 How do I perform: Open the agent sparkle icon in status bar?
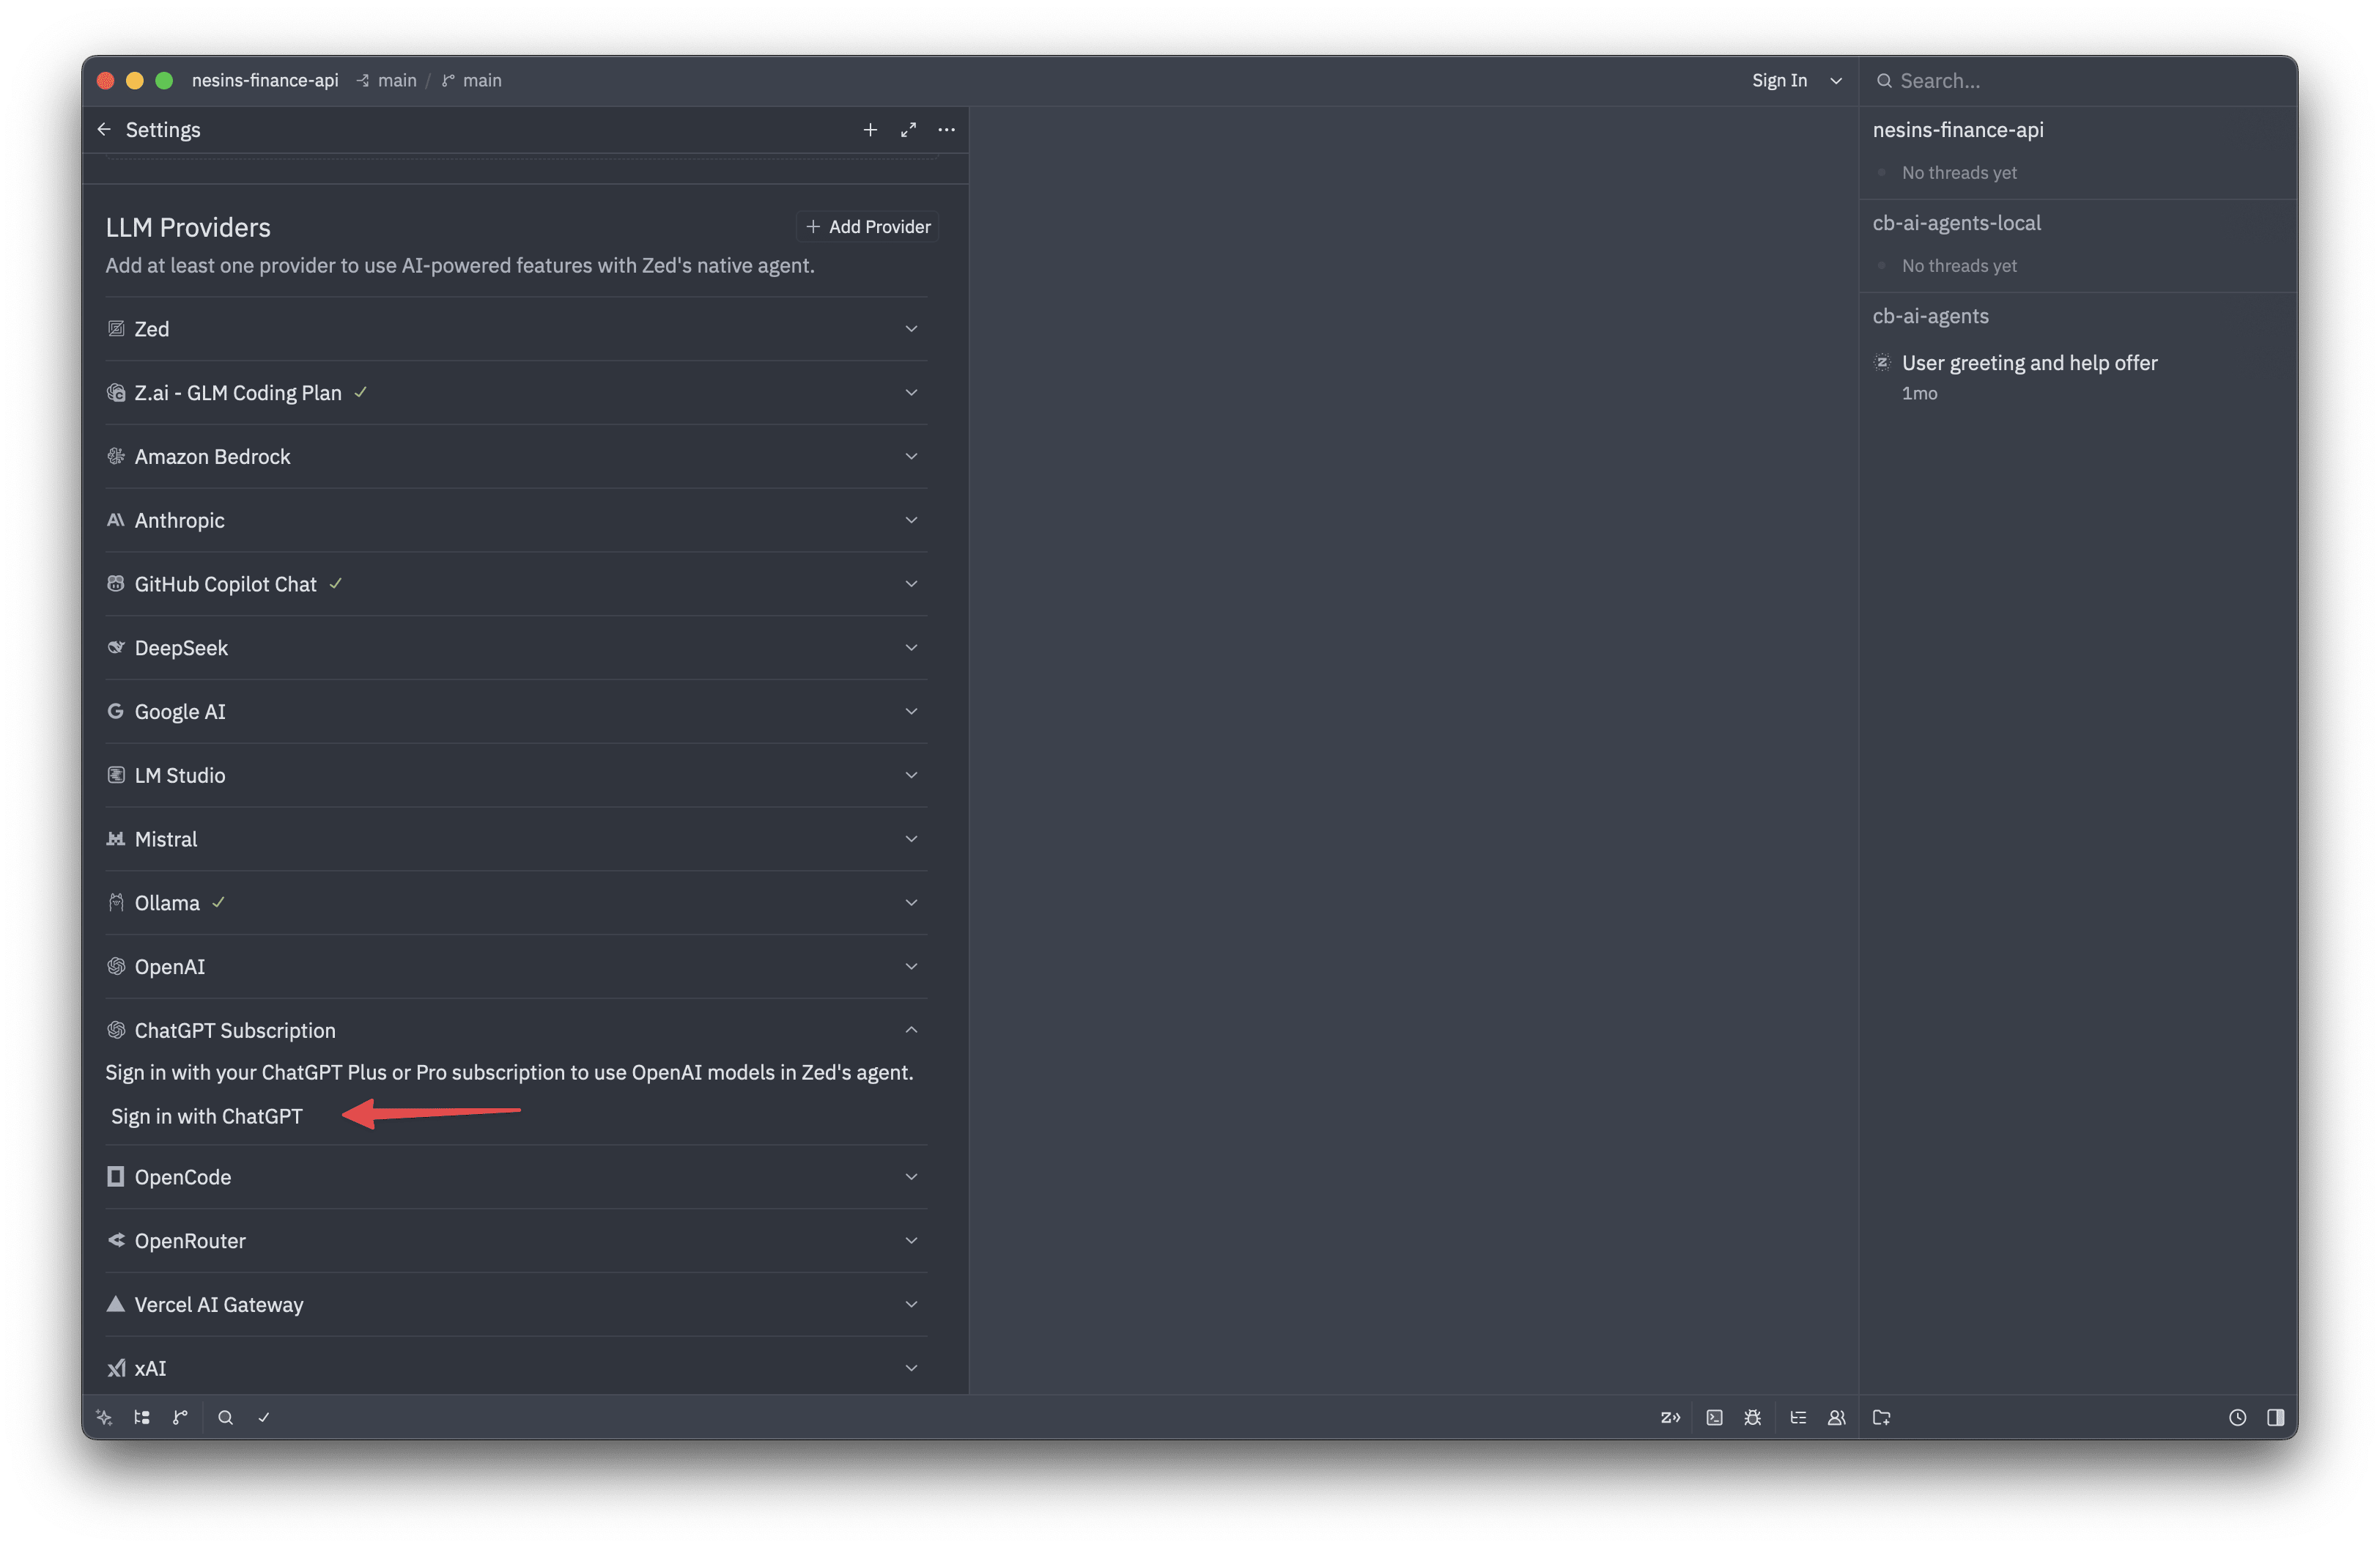click(104, 1417)
